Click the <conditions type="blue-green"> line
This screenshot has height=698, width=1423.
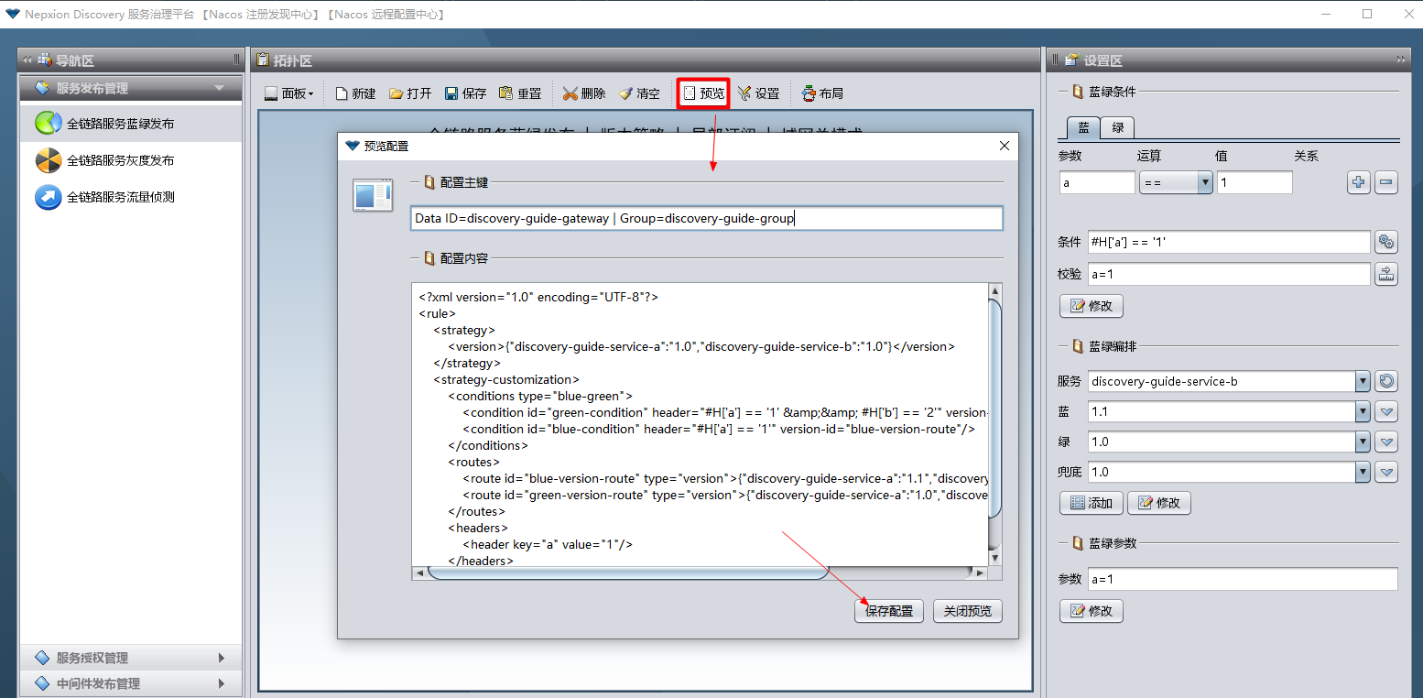[x=540, y=396]
